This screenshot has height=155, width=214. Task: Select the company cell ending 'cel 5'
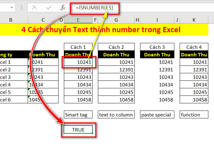tap(14, 92)
